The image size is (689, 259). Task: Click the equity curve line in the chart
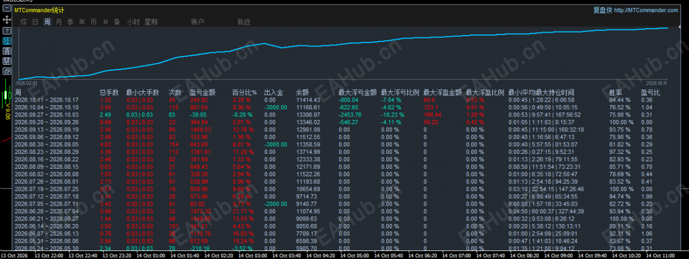tap(344, 43)
